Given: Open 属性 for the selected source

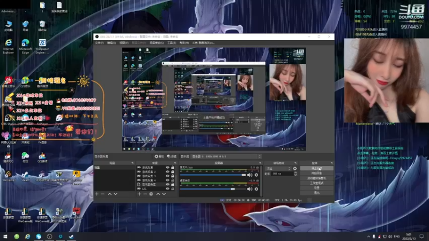Looking at the screenshot, I should coord(159,156).
